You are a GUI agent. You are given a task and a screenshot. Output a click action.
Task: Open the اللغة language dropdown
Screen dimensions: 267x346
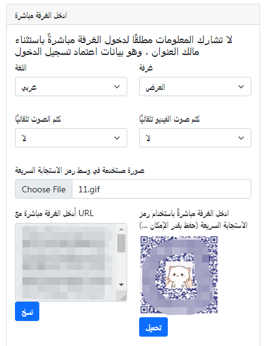(71, 86)
